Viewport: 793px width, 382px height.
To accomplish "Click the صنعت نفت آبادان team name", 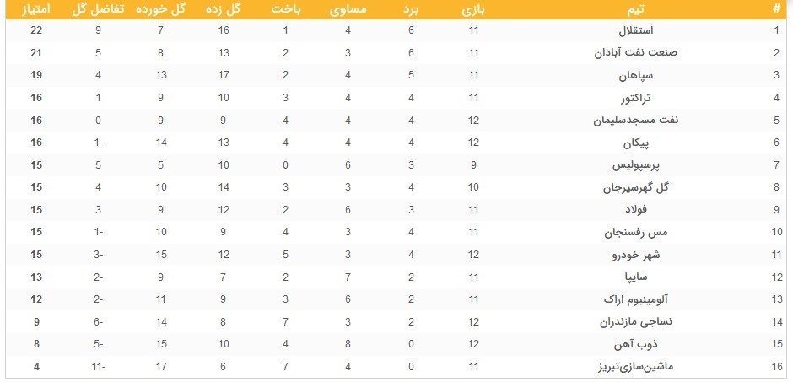I will pos(645,51).
